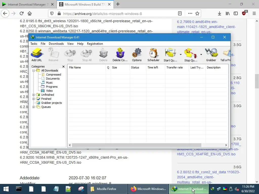Open the 6.2.8032.0 fbl_core2 ISO link
The height and width of the screenshot is (194, 259).
208,177
